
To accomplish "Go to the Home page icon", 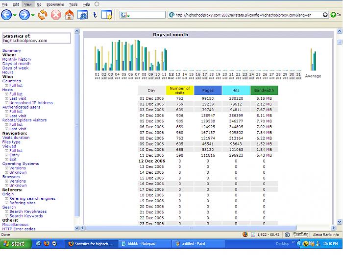I will pos(69,15).
